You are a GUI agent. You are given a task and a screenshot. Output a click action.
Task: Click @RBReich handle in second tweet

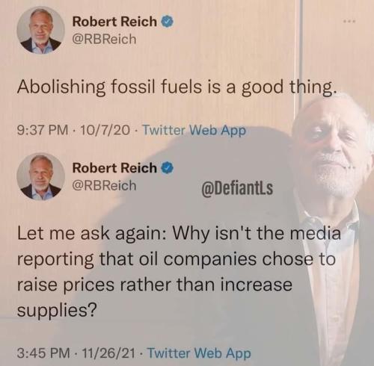pyautogui.click(x=104, y=185)
